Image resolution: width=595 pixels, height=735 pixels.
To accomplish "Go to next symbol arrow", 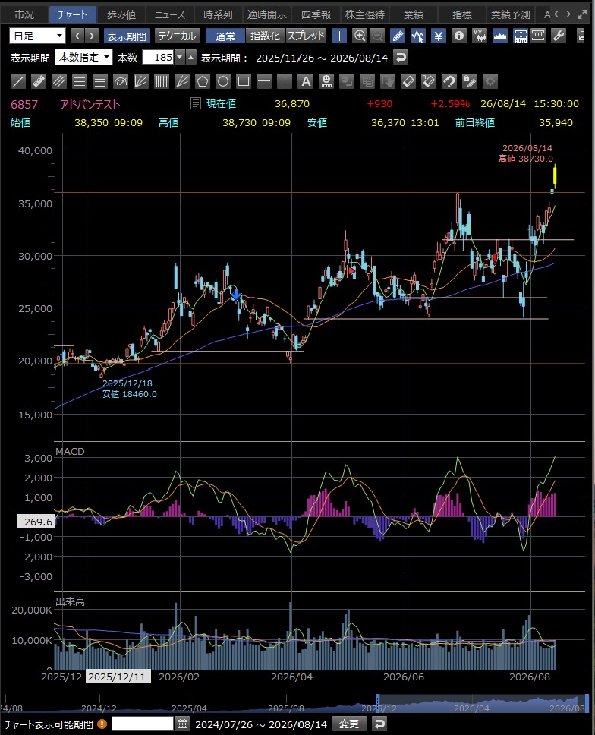I will (92, 36).
